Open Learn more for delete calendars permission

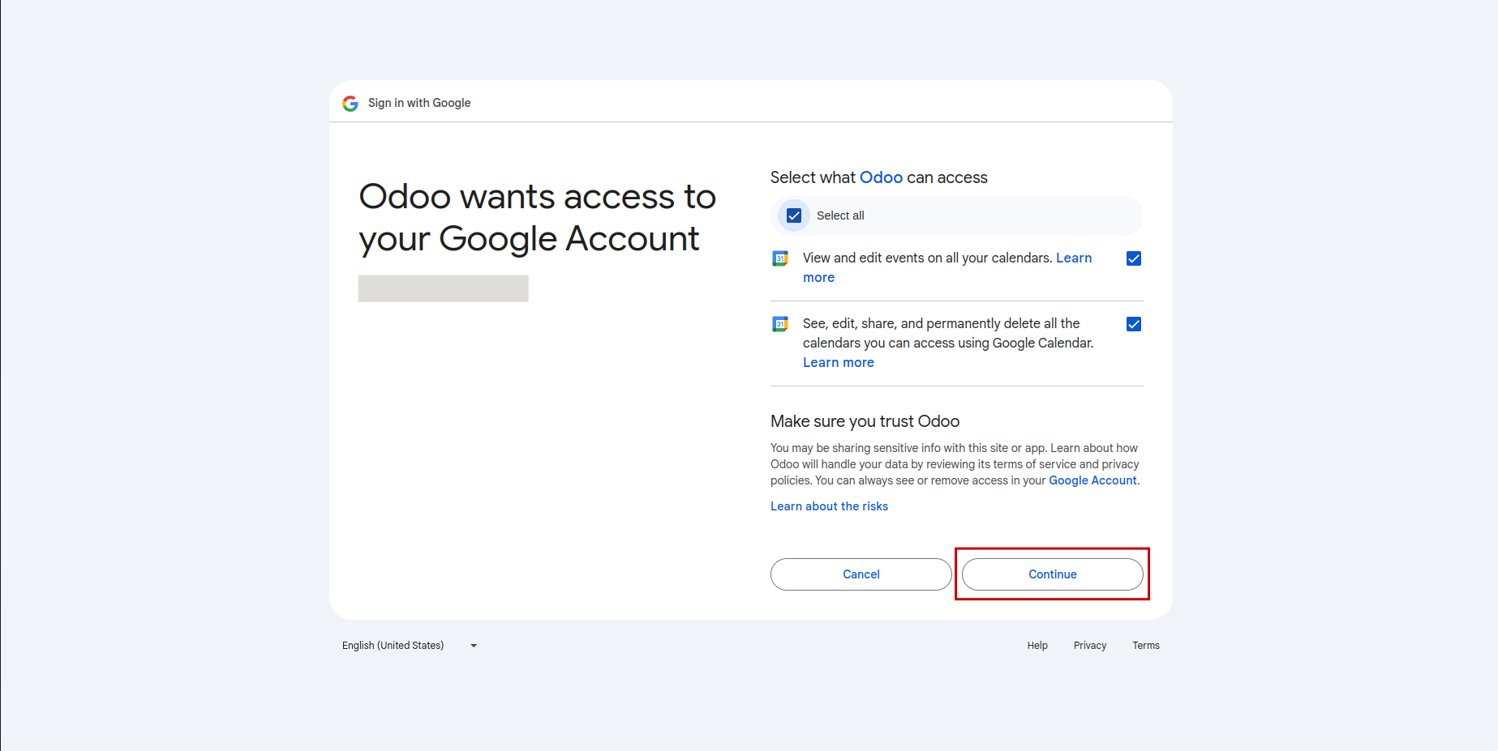click(x=838, y=362)
